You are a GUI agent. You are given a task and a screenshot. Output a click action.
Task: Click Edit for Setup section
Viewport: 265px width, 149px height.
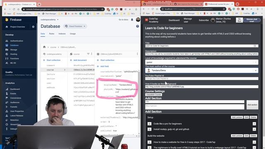246,117
